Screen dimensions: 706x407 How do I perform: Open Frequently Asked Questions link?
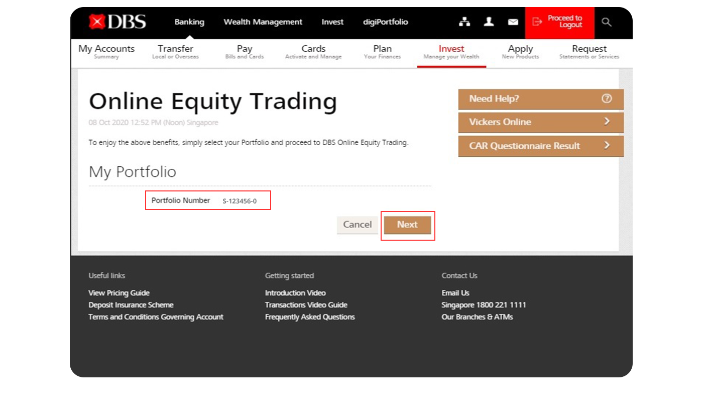[310, 317]
